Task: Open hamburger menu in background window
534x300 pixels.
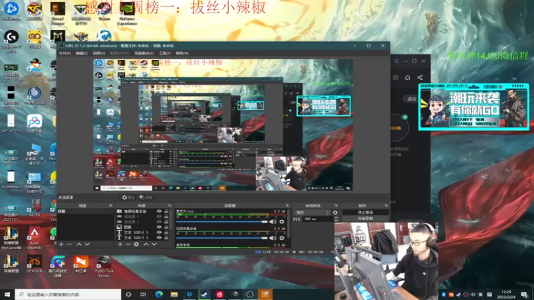Action: 396,61
